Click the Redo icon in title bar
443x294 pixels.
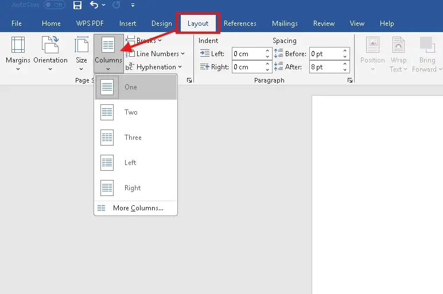coord(116,5)
